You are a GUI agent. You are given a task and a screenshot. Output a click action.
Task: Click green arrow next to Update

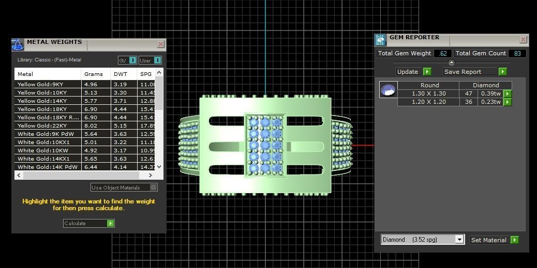tap(427, 72)
